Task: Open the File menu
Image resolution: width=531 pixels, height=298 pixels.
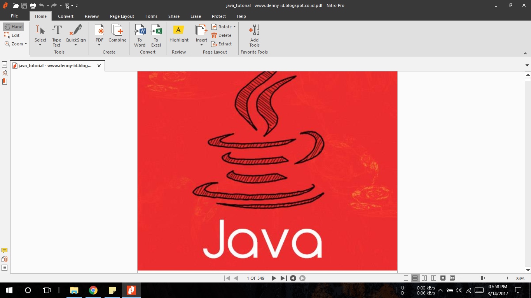Action: click(14, 16)
